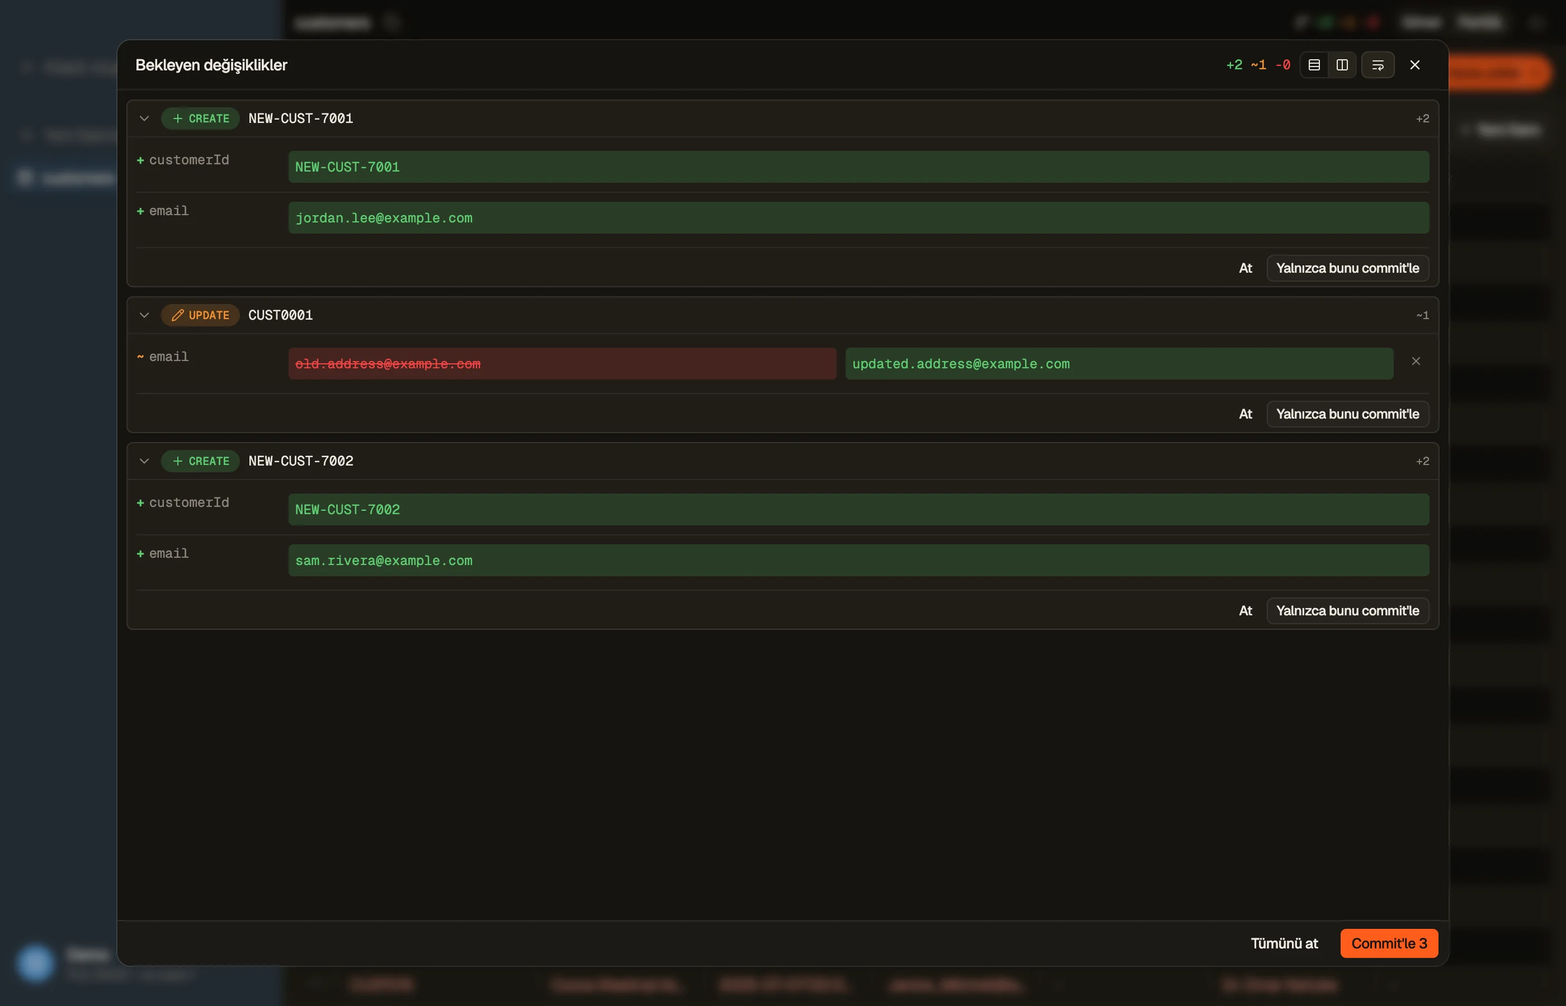This screenshot has width=1566, height=1006.
Task: Commit only the NEW-CUST-7001 change
Action: [x=1347, y=268]
